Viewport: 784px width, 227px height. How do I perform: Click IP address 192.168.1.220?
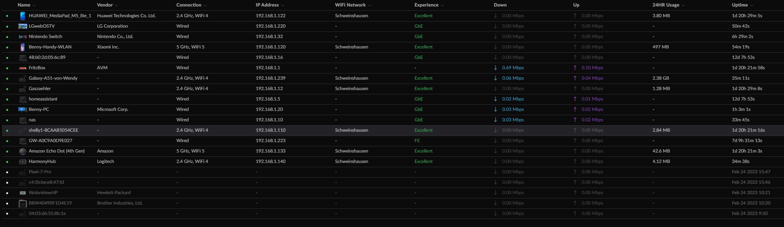(271, 26)
